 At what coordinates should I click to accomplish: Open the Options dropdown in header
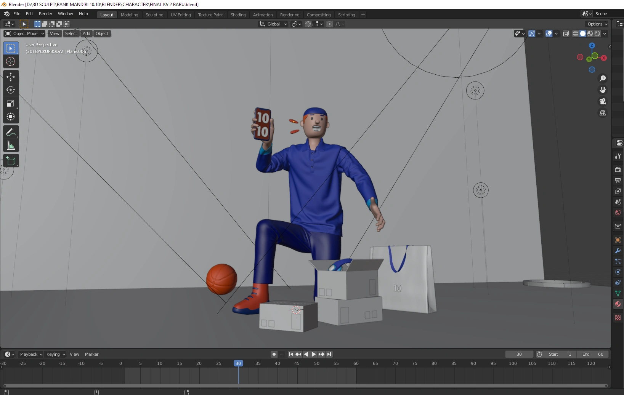pos(597,24)
